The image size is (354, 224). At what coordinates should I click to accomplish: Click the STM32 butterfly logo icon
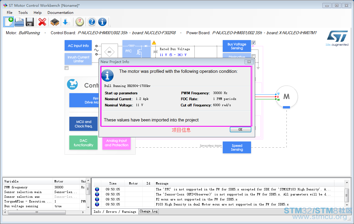click(72, 84)
